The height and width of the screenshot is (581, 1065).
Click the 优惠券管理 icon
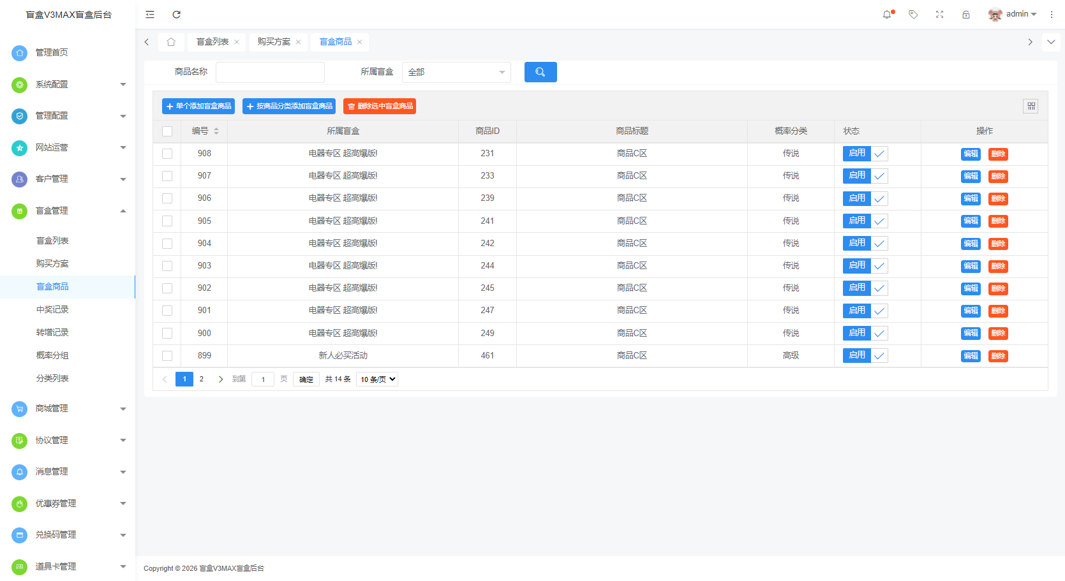pos(20,504)
